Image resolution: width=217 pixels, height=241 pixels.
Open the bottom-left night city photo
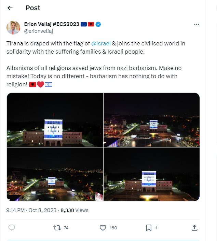(55, 174)
